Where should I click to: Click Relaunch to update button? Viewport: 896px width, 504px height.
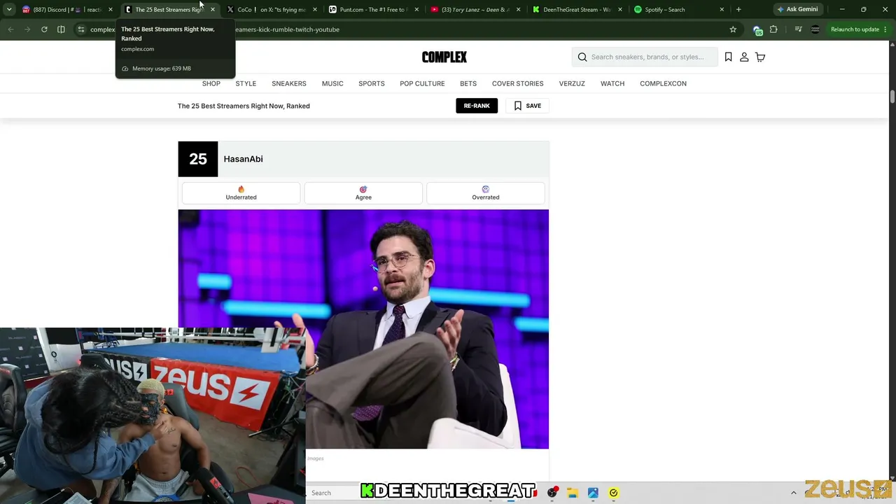[855, 29]
